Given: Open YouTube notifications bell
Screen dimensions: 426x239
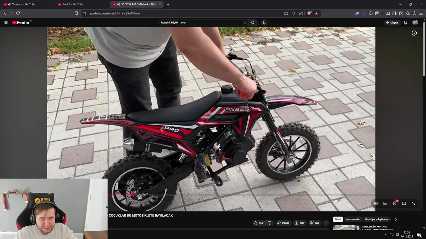Looking at the screenshot, I should coord(405,23).
